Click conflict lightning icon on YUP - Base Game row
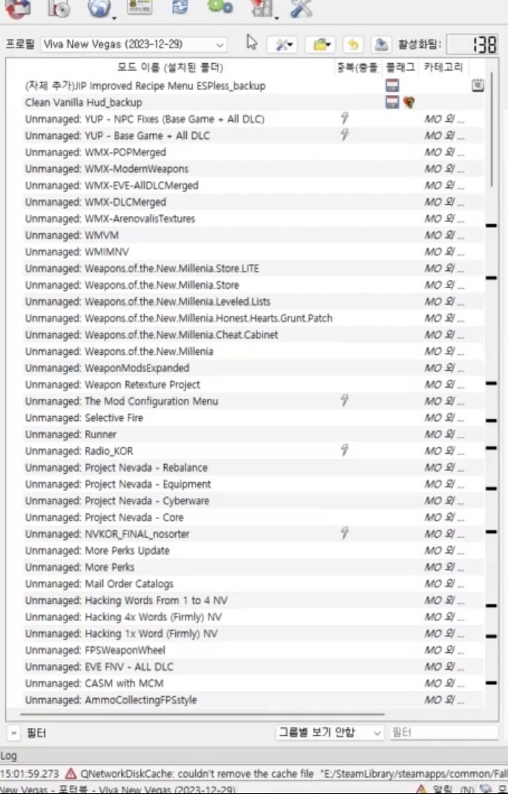Viewport: 508px width, 794px height. 345,134
